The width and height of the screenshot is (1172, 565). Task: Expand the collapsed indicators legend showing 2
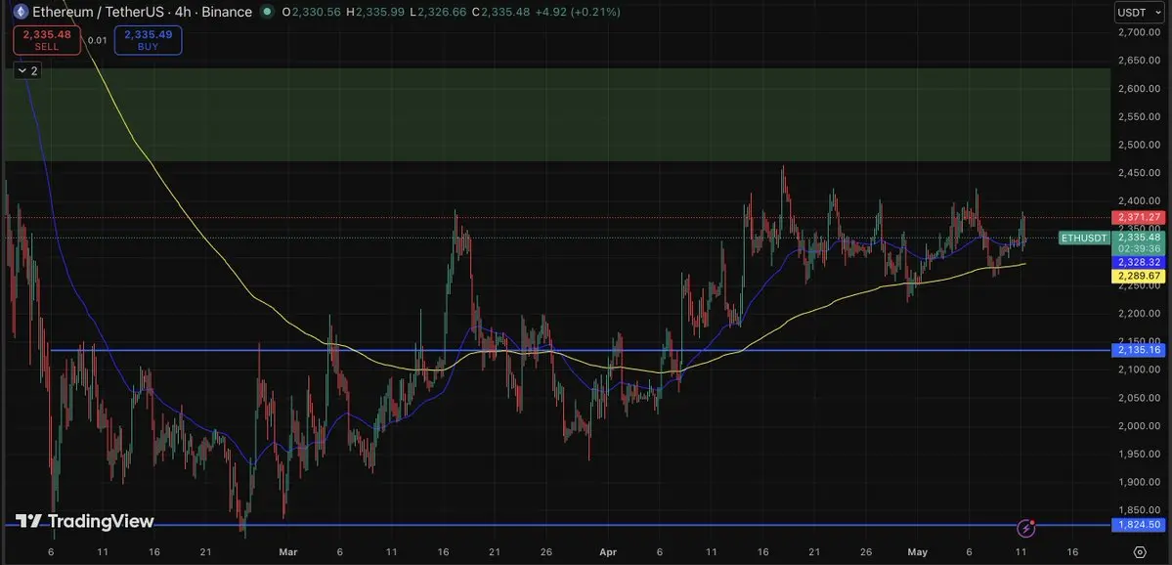pyautogui.click(x=27, y=71)
